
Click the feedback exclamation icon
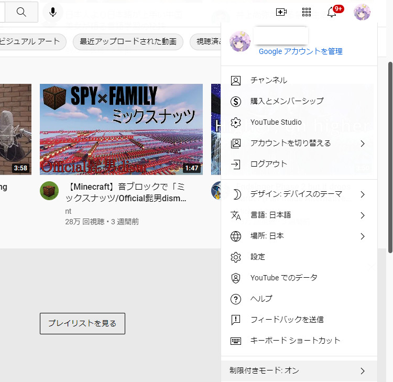(236, 320)
